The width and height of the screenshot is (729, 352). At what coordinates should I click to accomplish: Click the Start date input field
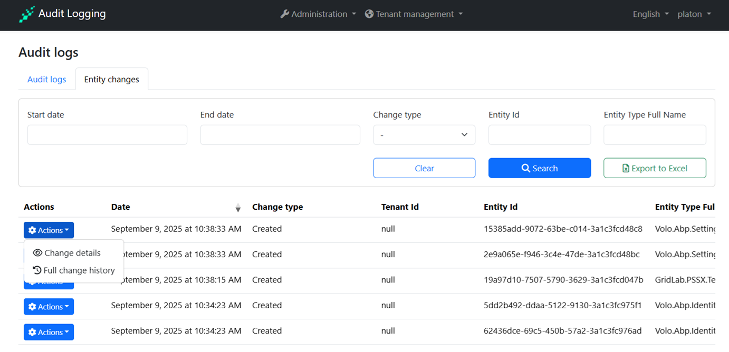coord(107,135)
